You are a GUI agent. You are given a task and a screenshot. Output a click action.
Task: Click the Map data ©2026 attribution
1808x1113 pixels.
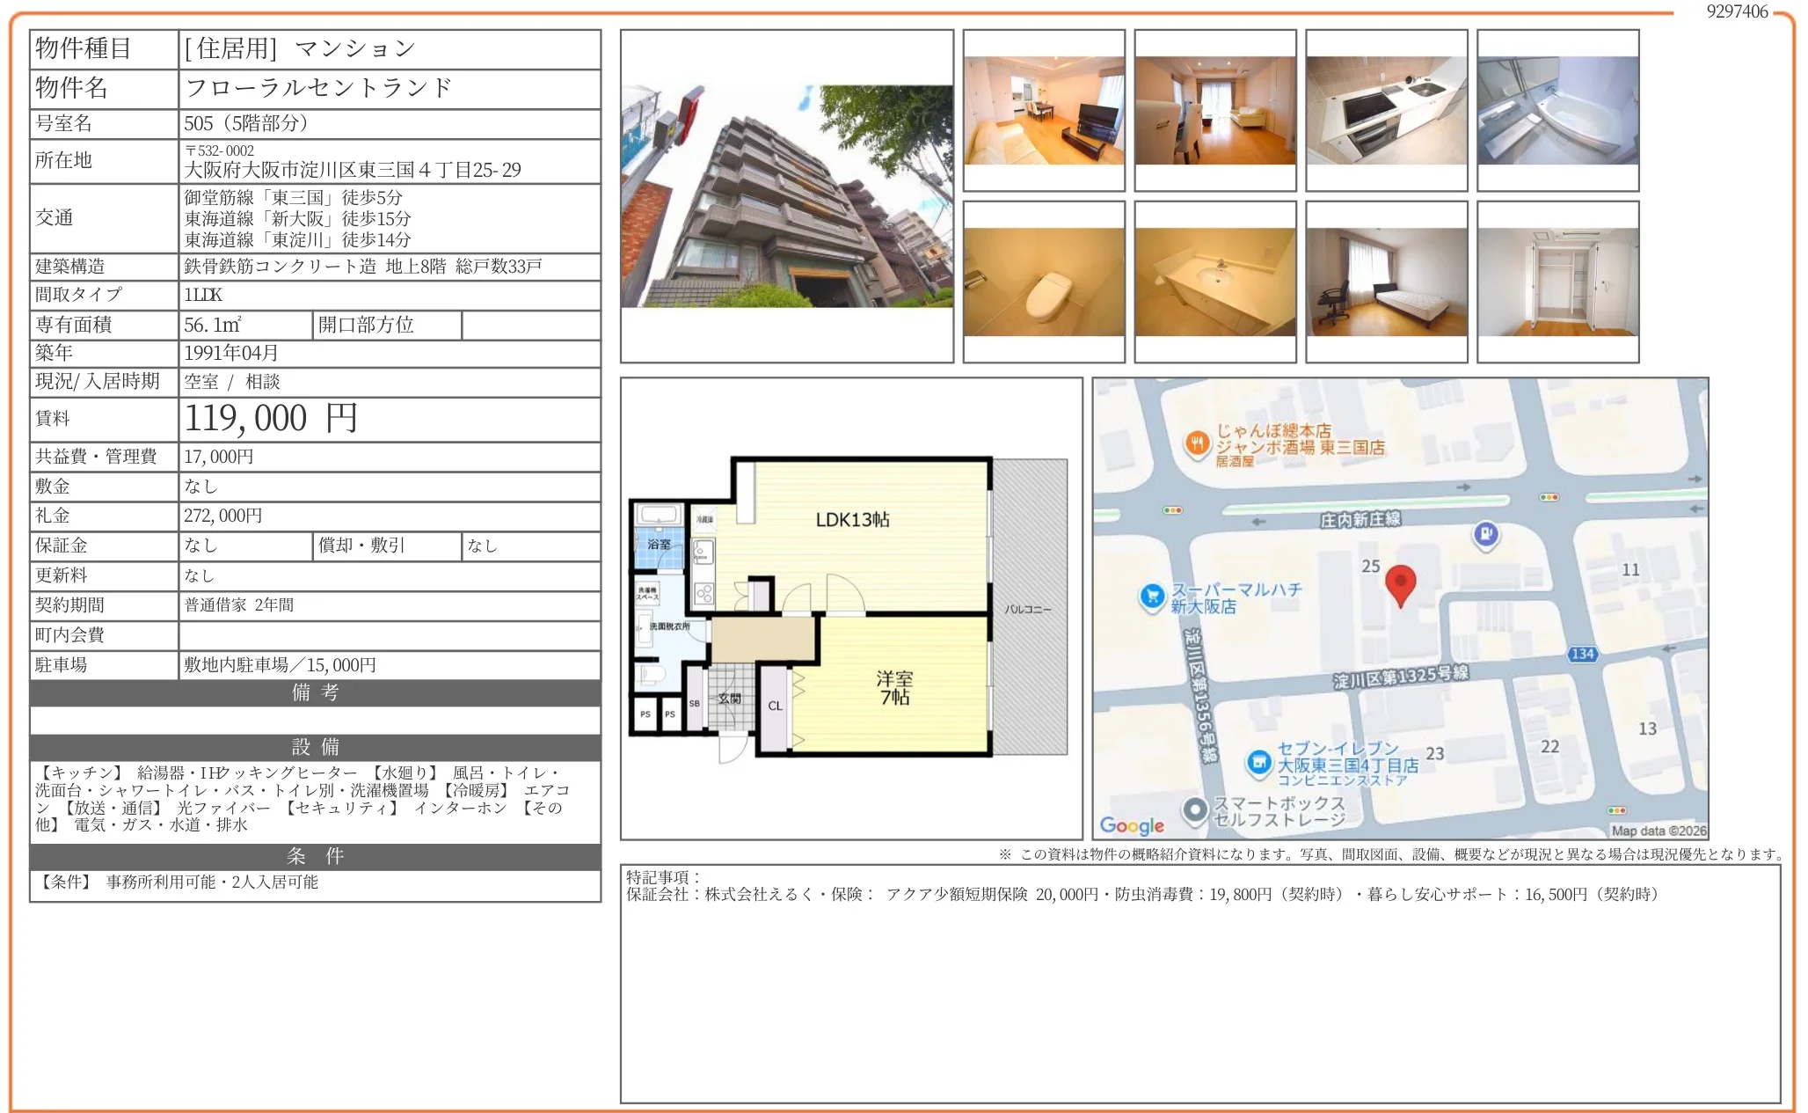coord(1658,831)
